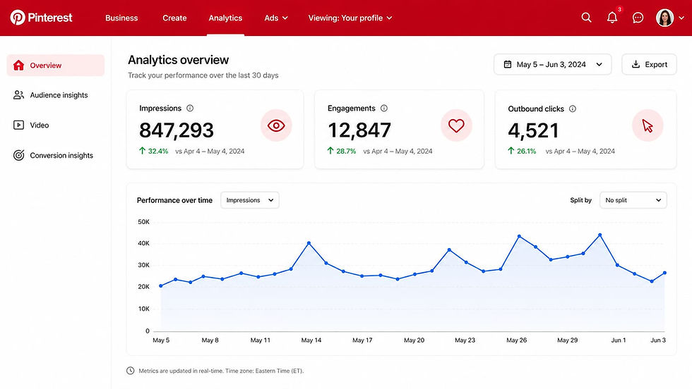Click the clock icon near metrics note
692x389 pixels.
(130, 371)
